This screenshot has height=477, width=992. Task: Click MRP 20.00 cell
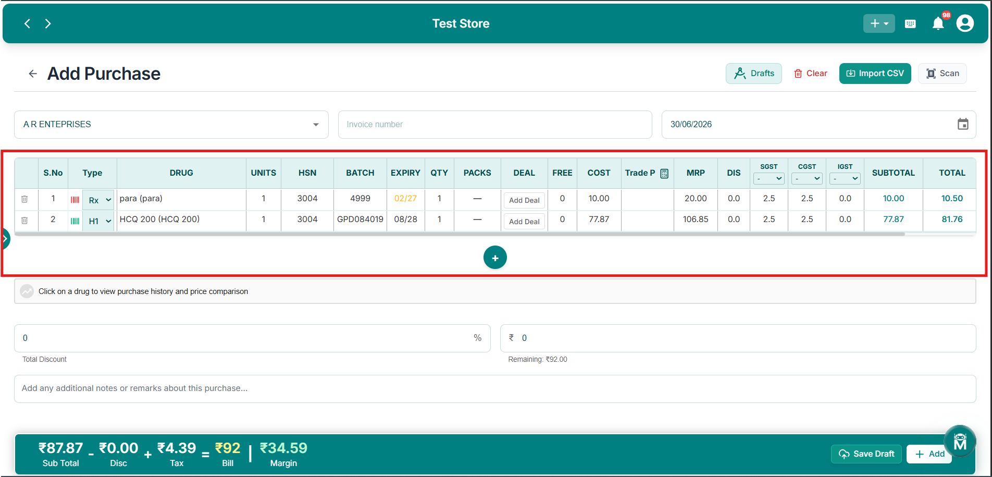tap(696, 199)
